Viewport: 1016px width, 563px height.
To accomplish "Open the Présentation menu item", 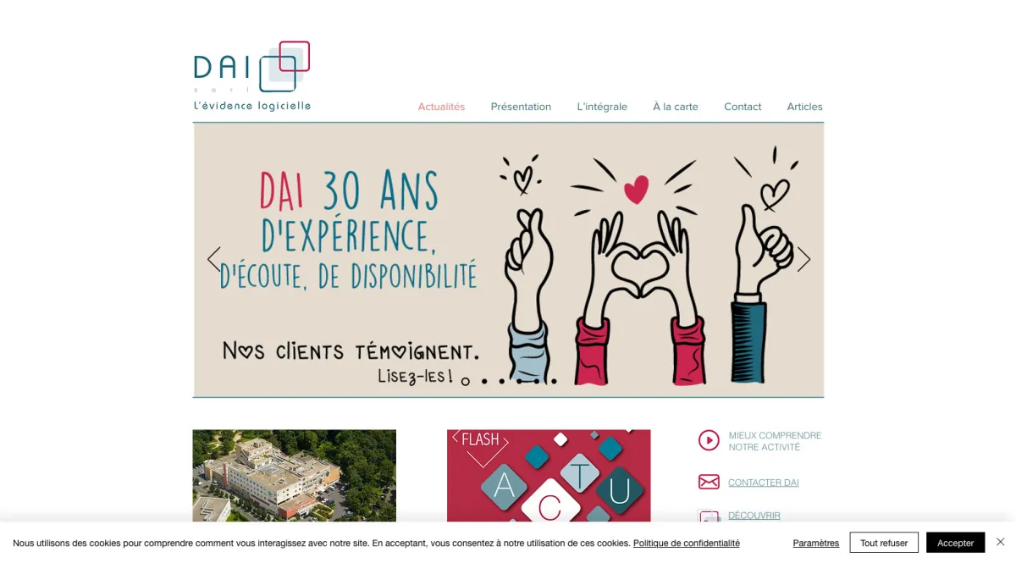I will [x=521, y=107].
